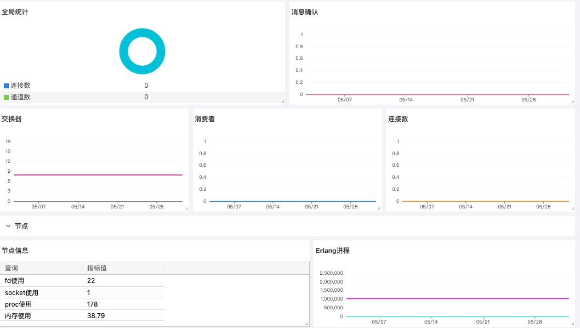This screenshot has width=580, height=328.
Task: Click the pink line in 消息确认 chart
Action: [437, 94]
